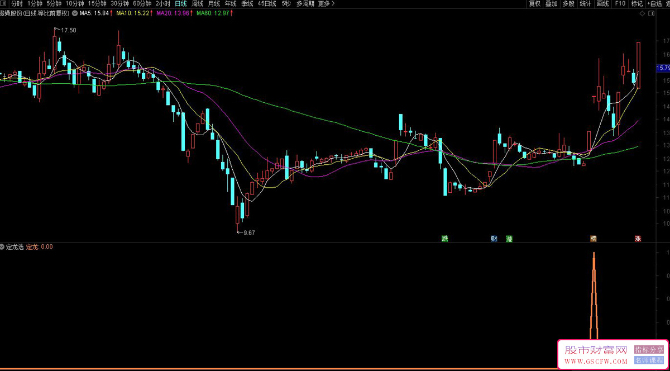This screenshot has height=371, width=670.
Task: Open the 更多 periods dropdown
Action: 327,4
